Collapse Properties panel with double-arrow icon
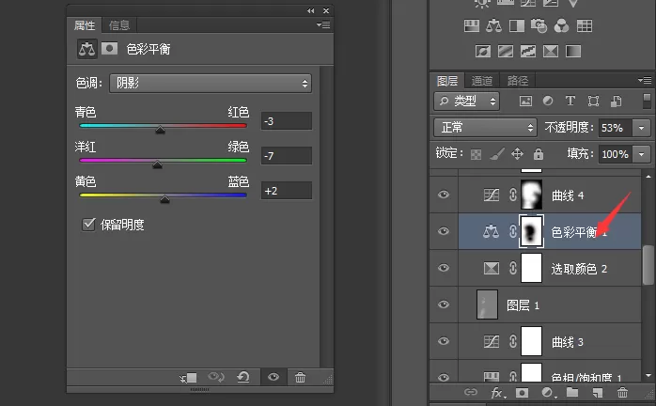 pos(310,11)
